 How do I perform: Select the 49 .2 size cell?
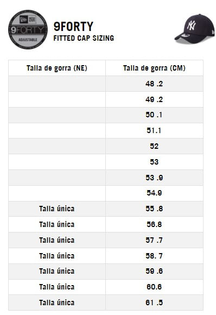coord(154,99)
